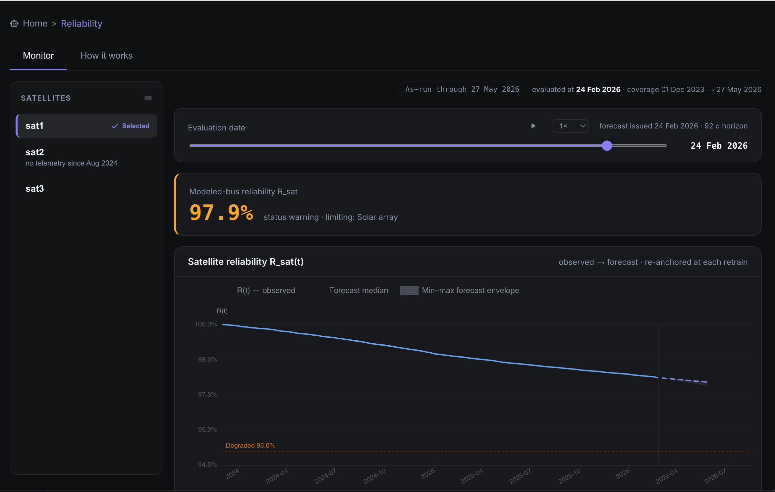This screenshot has width=775, height=492.
Task: Click 'forecast issued 24 Feb 2026 · 92 d horizon'
Action: click(x=673, y=126)
